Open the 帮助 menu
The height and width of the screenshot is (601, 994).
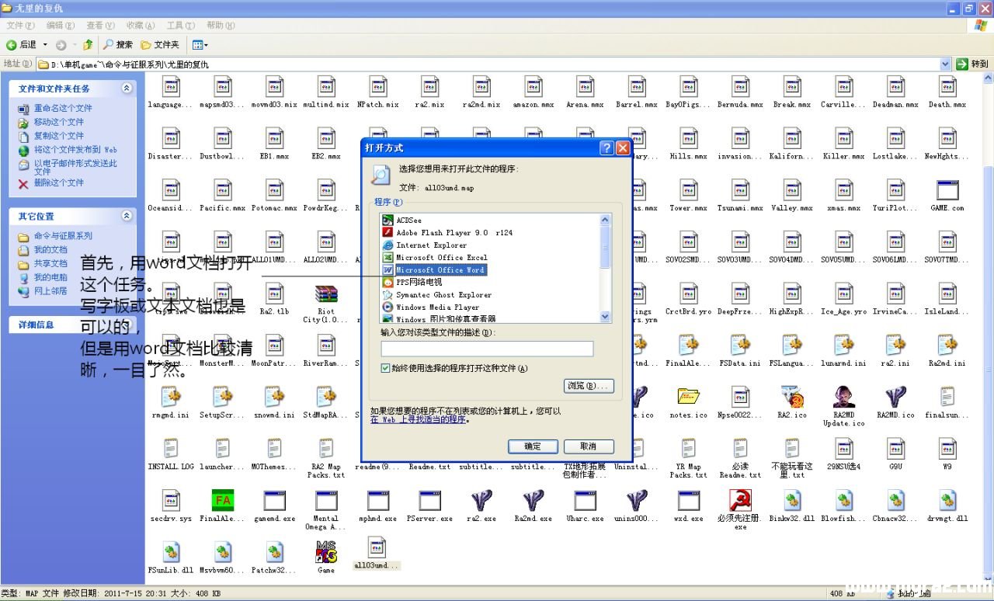[x=221, y=26]
